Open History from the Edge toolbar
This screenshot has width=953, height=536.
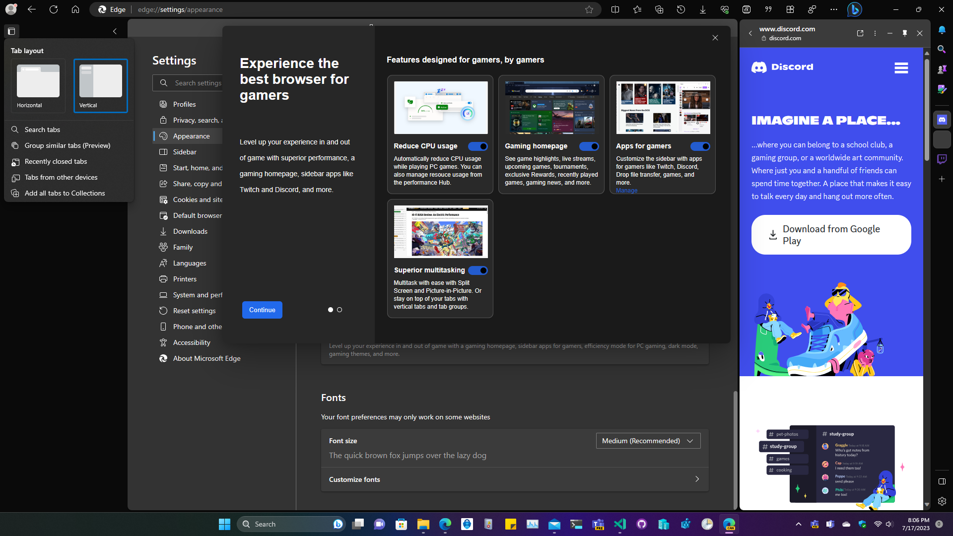click(x=681, y=9)
